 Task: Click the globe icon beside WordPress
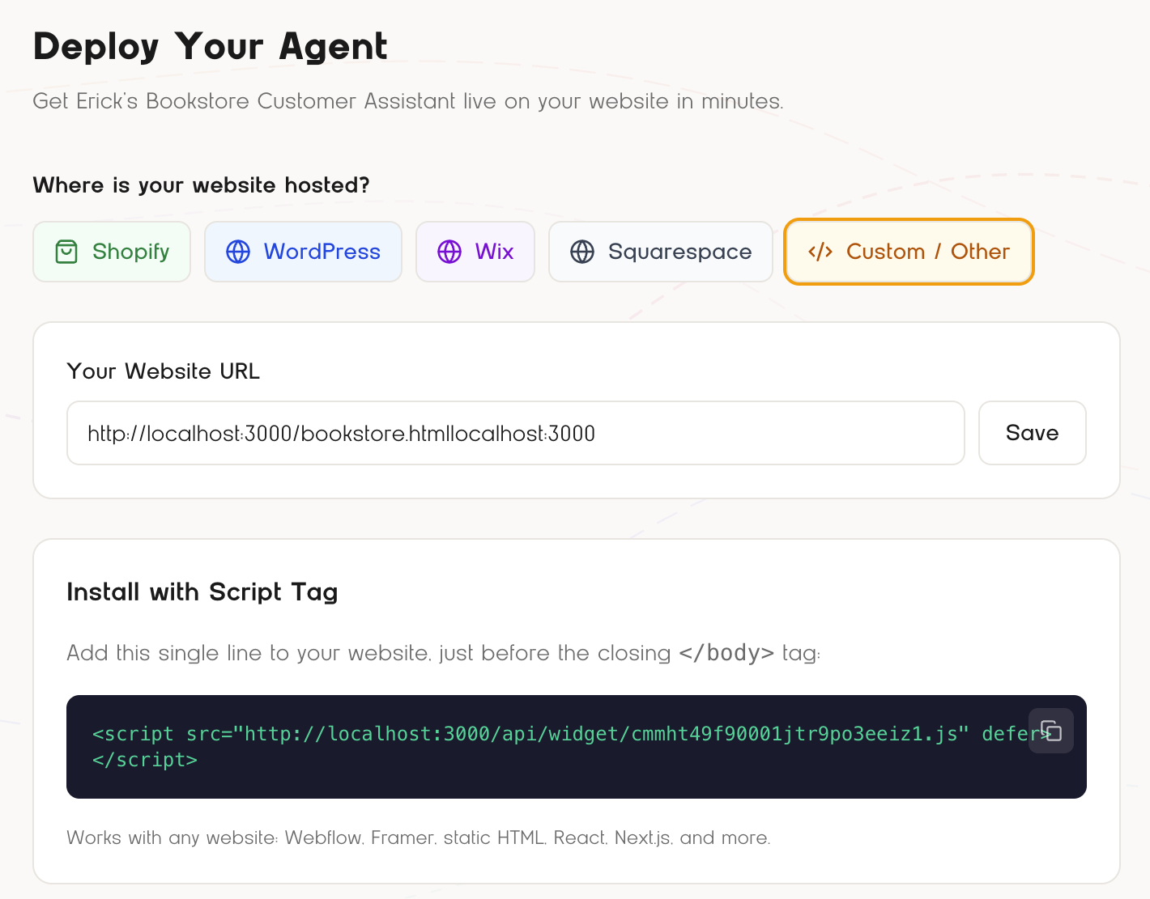pyautogui.click(x=238, y=252)
